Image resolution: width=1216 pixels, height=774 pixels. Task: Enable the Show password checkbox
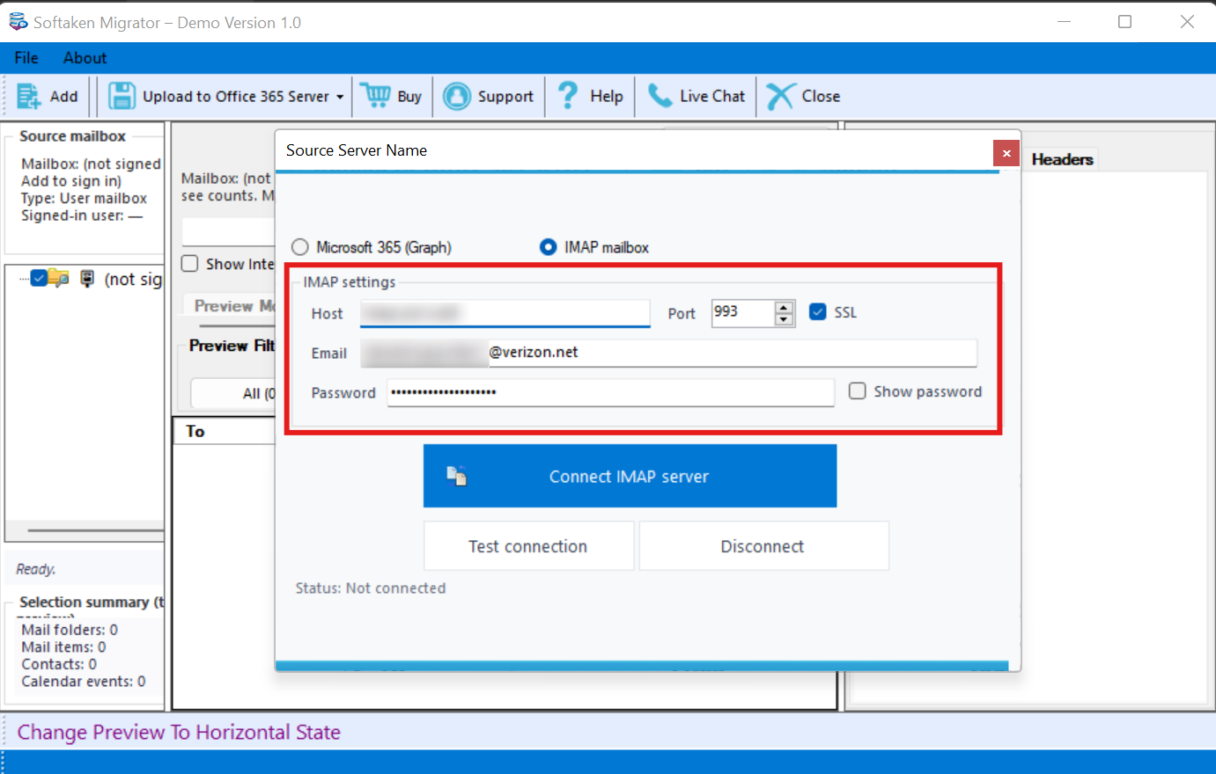point(858,391)
